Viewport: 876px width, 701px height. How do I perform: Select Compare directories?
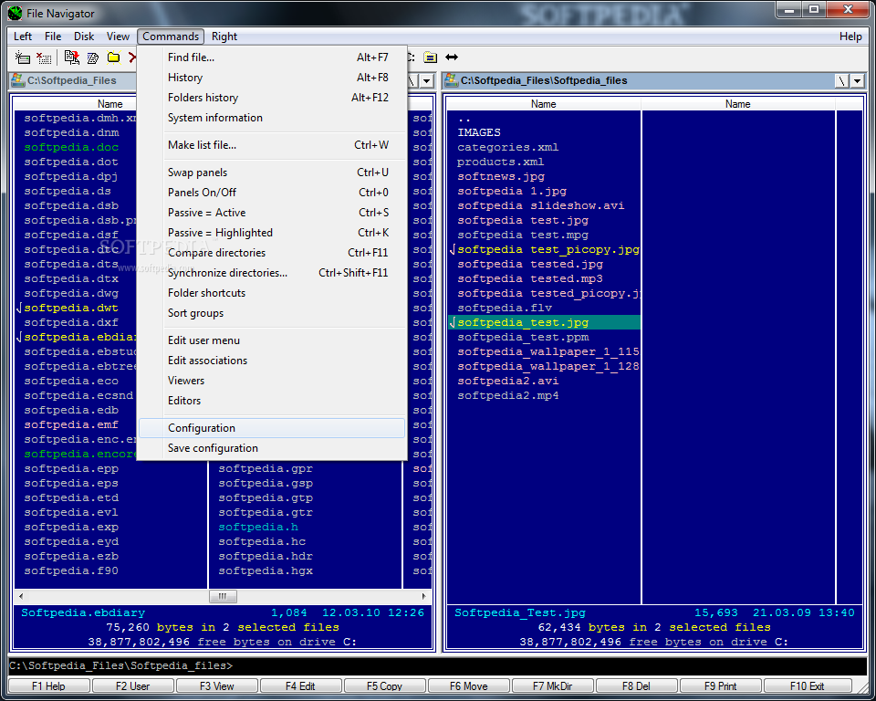click(x=272, y=253)
